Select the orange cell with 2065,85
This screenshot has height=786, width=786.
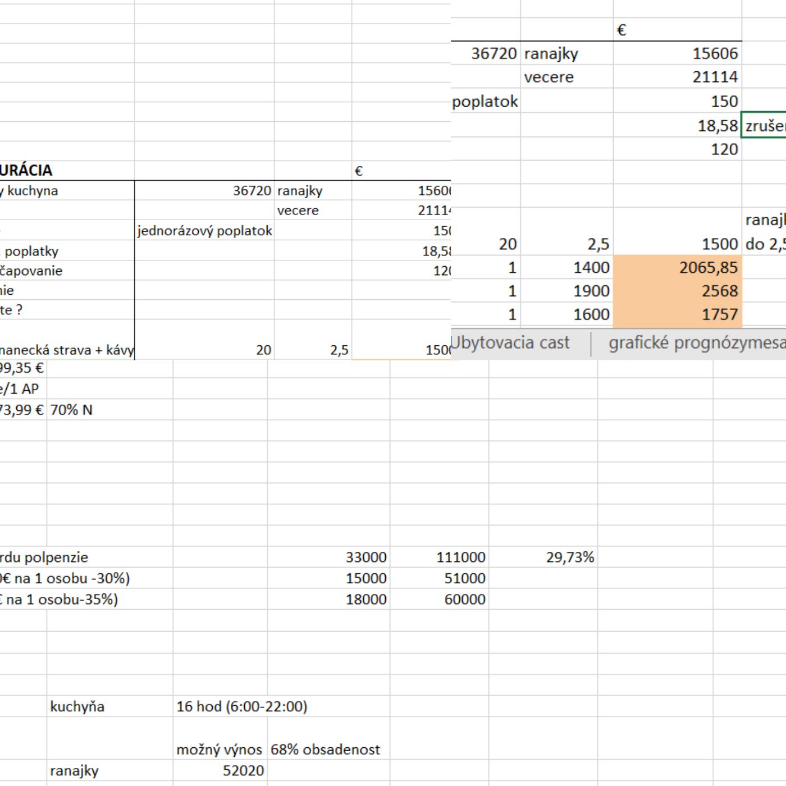tap(677, 268)
